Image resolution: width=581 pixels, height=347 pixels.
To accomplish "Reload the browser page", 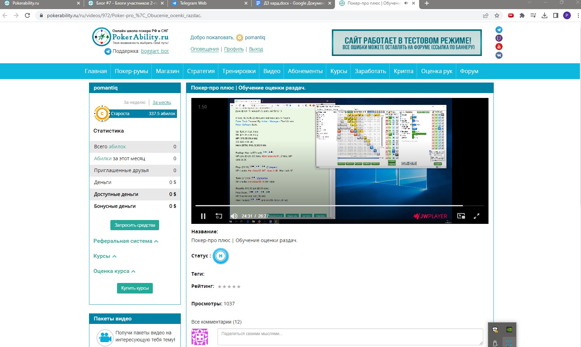I will tap(27, 15).
